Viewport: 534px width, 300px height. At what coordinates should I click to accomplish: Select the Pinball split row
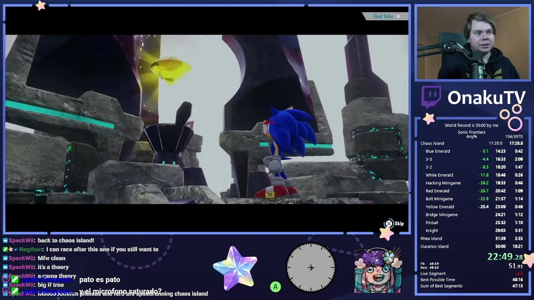(x=471, y=222)
